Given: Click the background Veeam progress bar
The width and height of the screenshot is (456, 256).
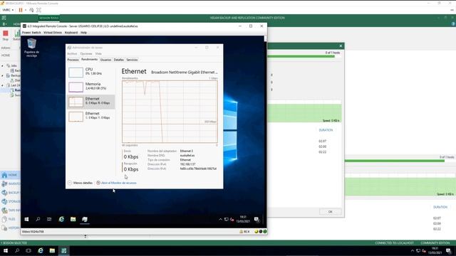Looking at the screenshot, I should point(395,161).
